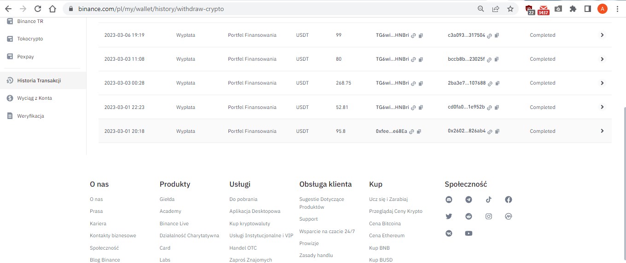
Task: Open Facebook social icon in footer
Action: [509, 200]
